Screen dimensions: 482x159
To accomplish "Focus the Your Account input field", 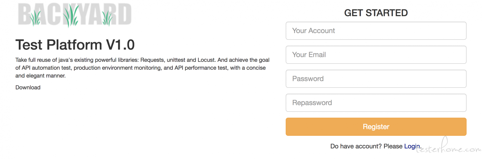I will tap(376, 31).
